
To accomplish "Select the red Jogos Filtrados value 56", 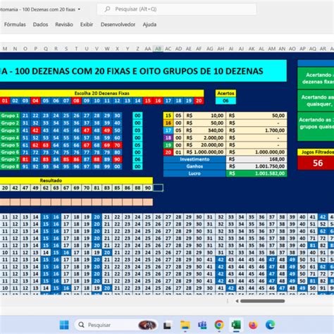I will click(316, 163).
